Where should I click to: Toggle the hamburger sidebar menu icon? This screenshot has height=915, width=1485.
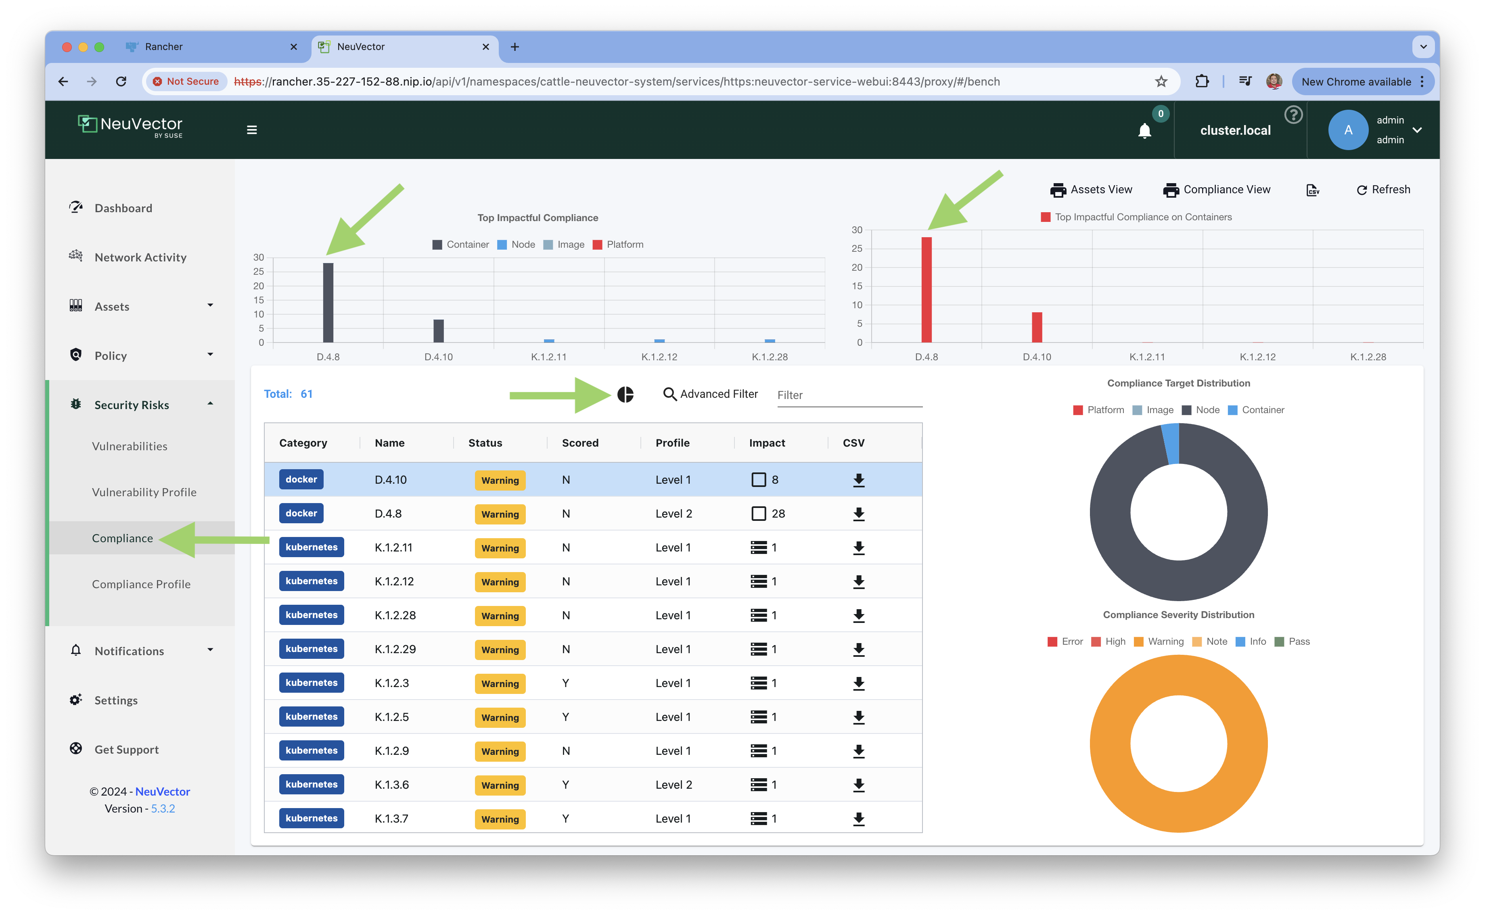(x=252, y=130)
